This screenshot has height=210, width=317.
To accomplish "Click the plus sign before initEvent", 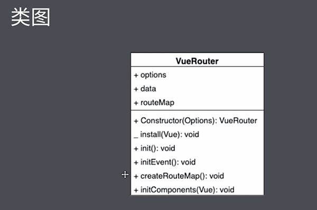I will click(x=136, y=163).
